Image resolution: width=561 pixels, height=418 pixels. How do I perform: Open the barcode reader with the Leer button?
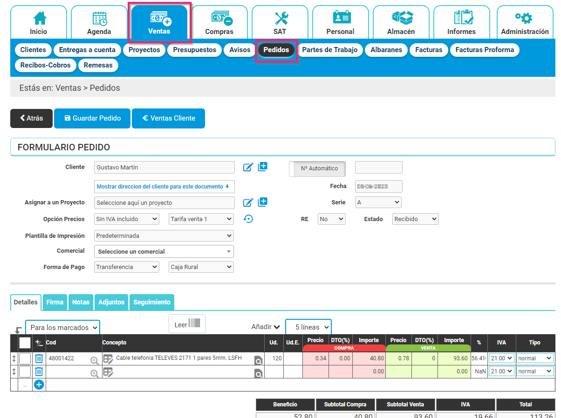pyautogui.click(x=187, y=323)
